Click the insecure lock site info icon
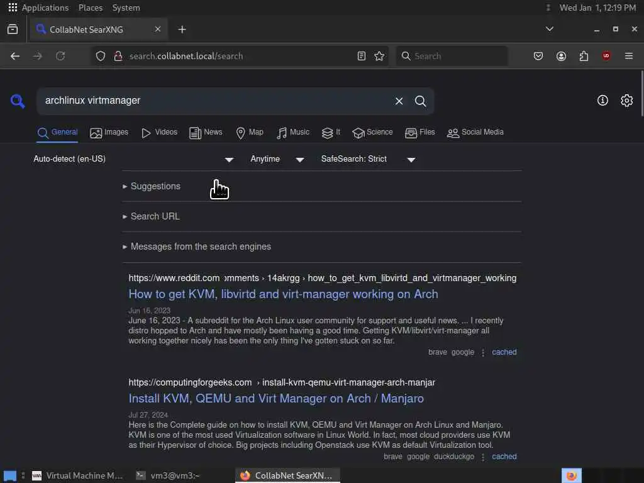The width and height of the screenshot is (644, 483). tap(118, 56)
